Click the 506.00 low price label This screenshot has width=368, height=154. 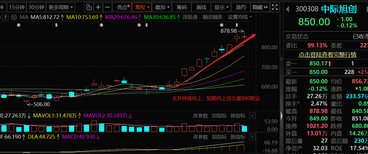41,104
